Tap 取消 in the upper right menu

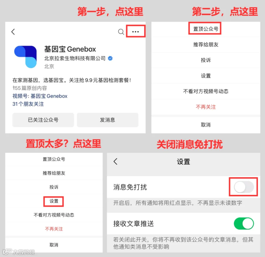pos(206,125)
